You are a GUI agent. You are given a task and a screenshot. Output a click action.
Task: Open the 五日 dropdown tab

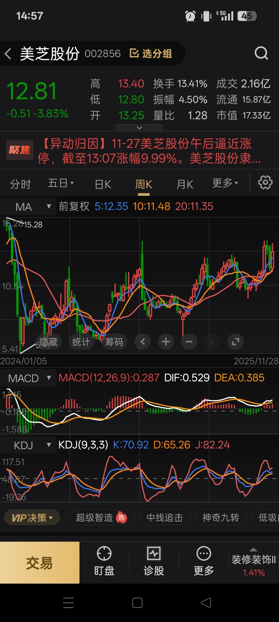pyautogui.click(x=61, y=183)
